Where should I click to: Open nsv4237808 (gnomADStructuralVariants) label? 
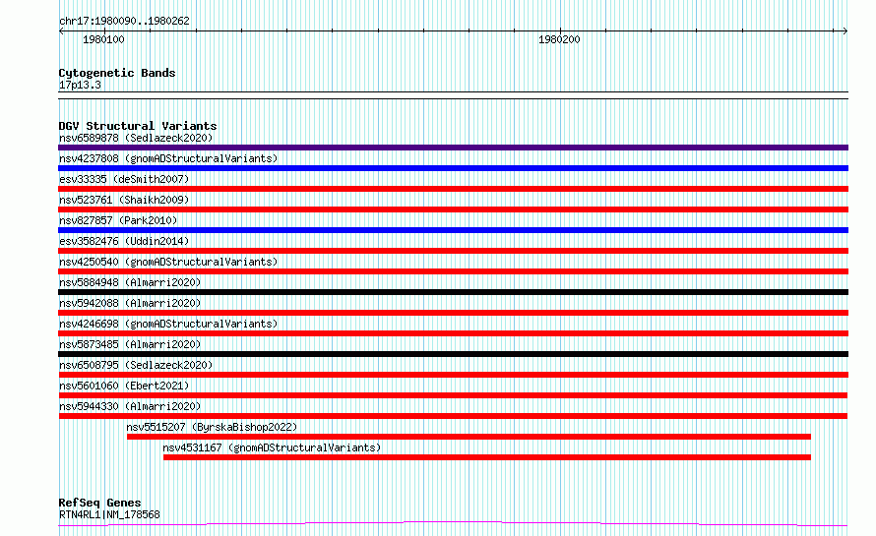168,158
